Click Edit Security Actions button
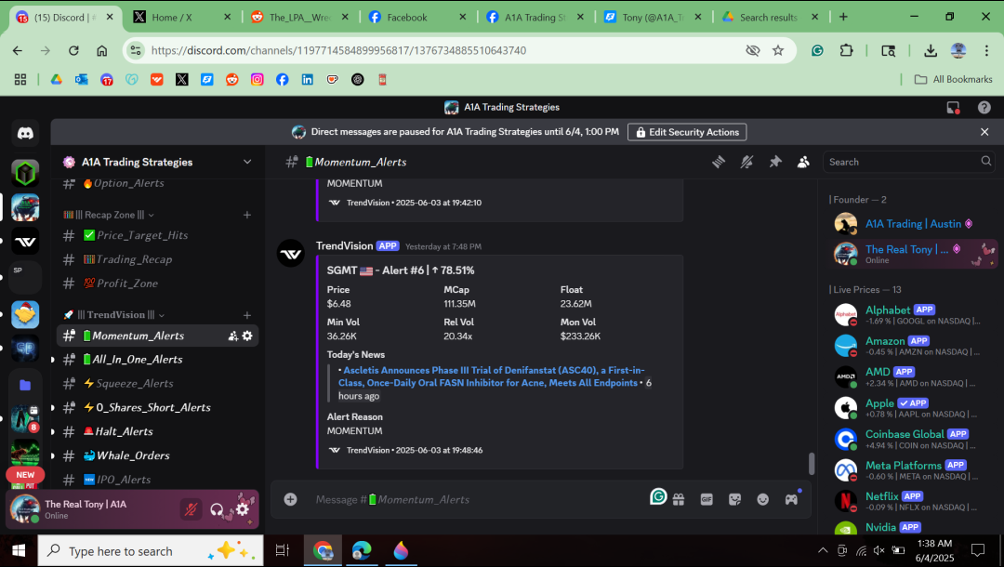This screenshot has width=1004, height=567. tap(687, 132)
